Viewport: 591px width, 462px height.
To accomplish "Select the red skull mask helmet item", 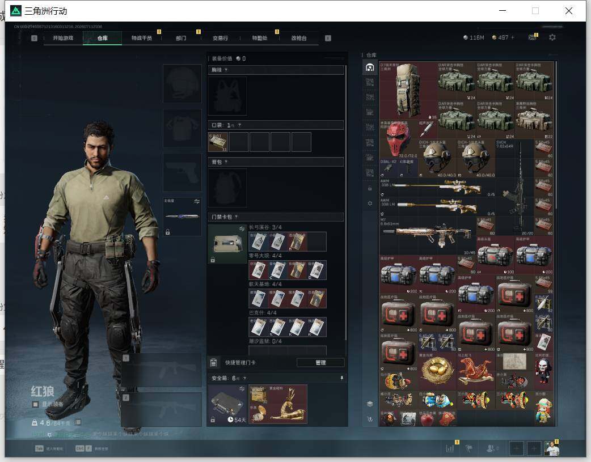I will point(398,139).
